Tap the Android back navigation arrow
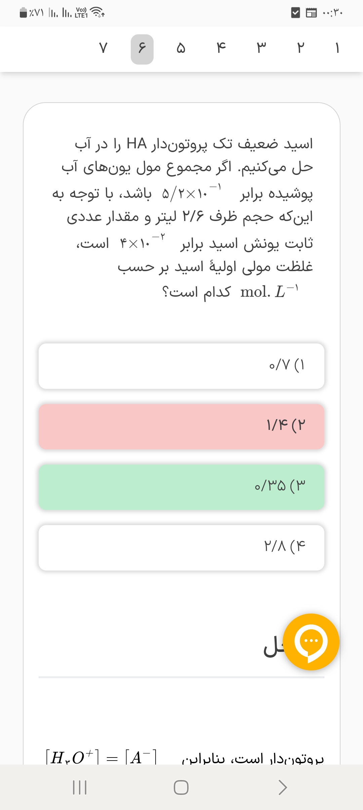The width and height of the screenshot is (363, 810). point(283,787)
